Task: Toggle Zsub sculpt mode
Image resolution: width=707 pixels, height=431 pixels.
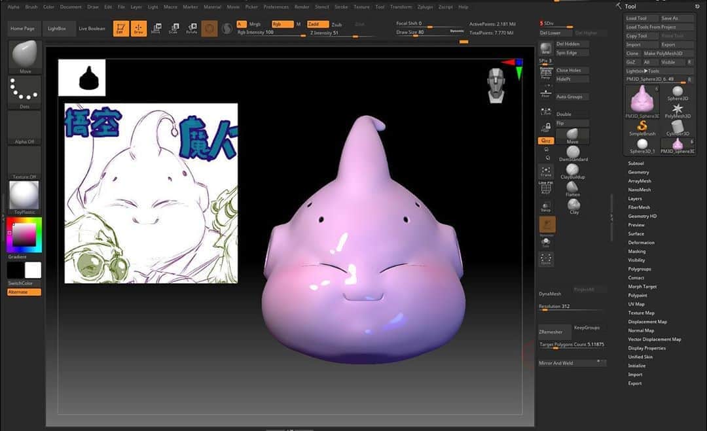Action: 337,24
